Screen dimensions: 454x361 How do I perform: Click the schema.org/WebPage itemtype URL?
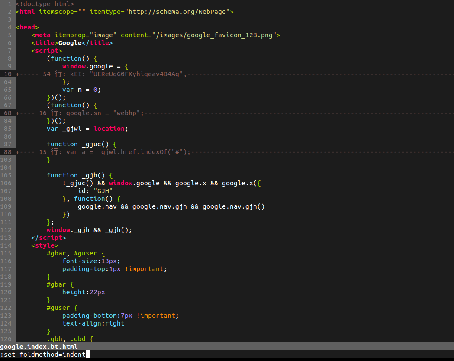pos(177,12)
